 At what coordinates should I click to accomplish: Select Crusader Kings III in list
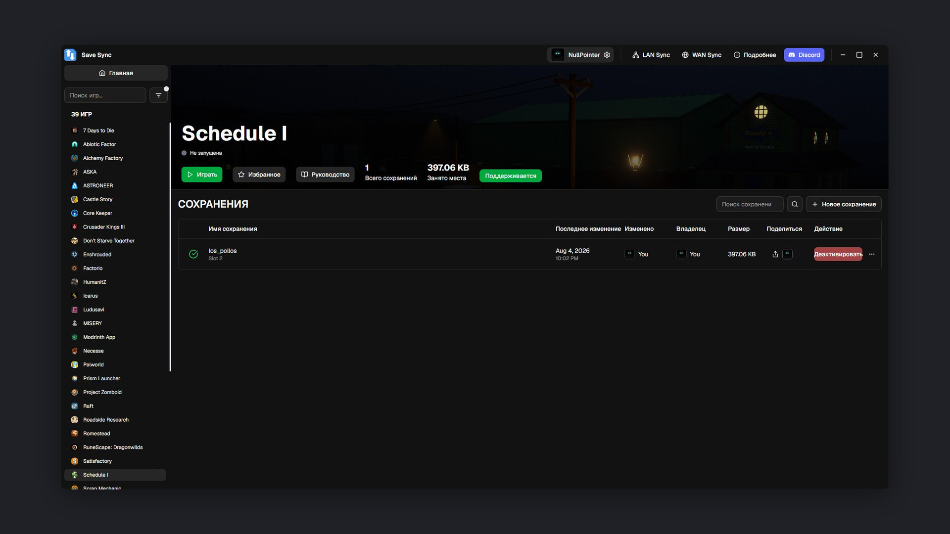tap(115, 227)
